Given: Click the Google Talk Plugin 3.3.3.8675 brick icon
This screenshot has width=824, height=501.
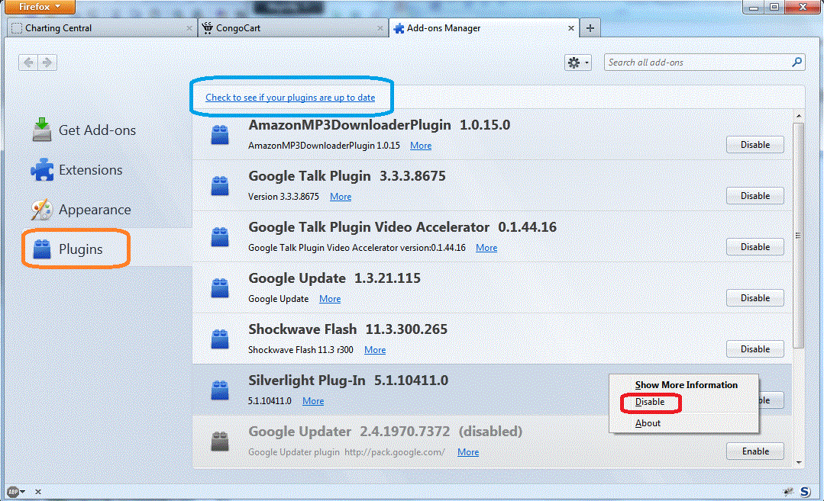Looking at the screenshot, I should click(220, 186).
